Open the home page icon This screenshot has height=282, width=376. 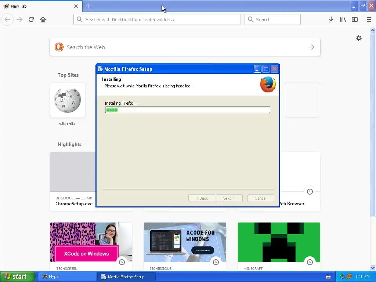point(43,19)
